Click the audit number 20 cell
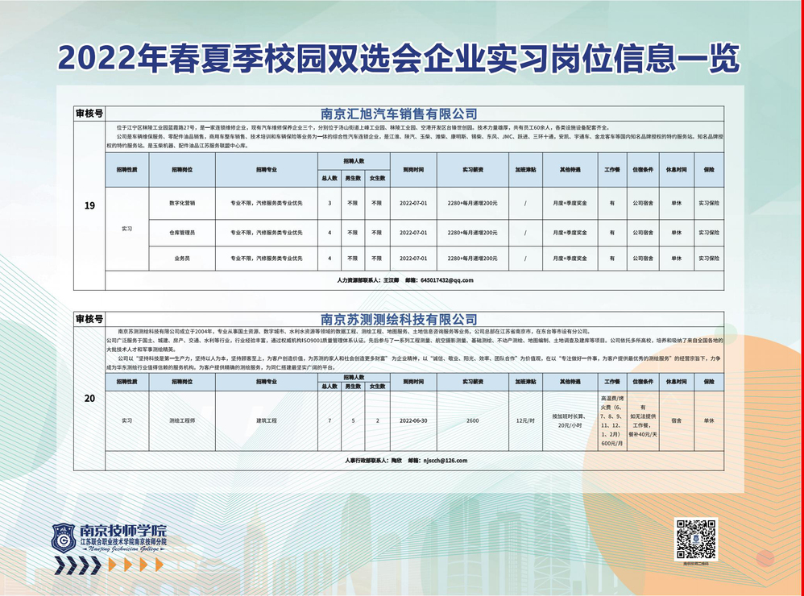The height and width of the screenshot is (596, 804). coord(89,398)
